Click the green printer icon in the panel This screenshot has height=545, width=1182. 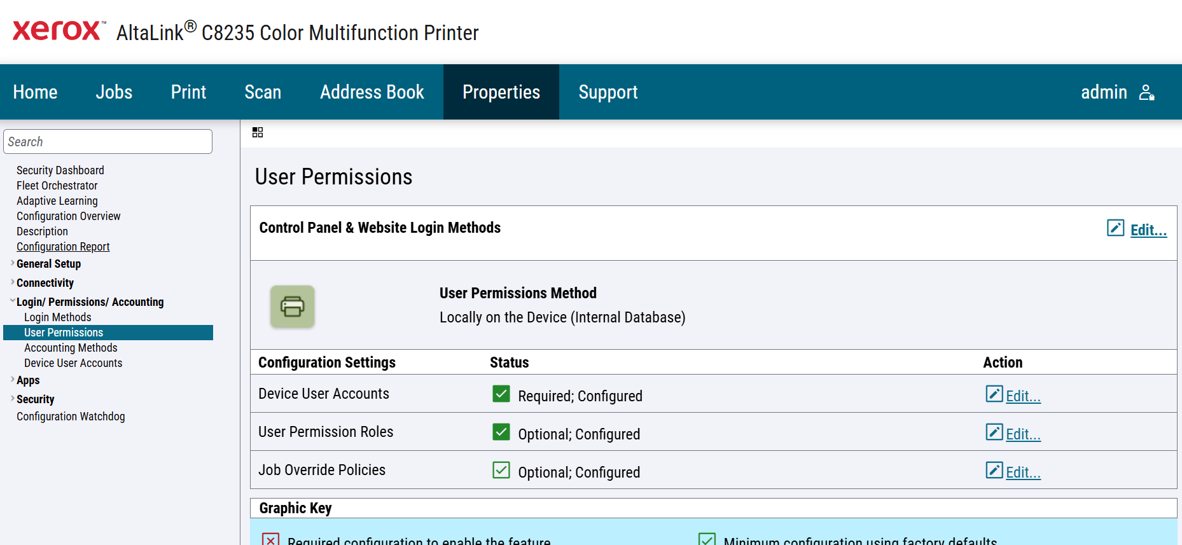tap(293, 307)
